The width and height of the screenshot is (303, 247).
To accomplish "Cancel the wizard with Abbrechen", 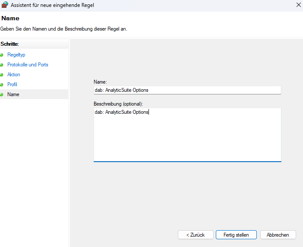I will pos(278,235).
